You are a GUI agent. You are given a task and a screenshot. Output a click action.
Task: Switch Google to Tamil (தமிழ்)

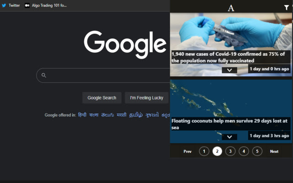pyautogui.click(x=136, y=115)
